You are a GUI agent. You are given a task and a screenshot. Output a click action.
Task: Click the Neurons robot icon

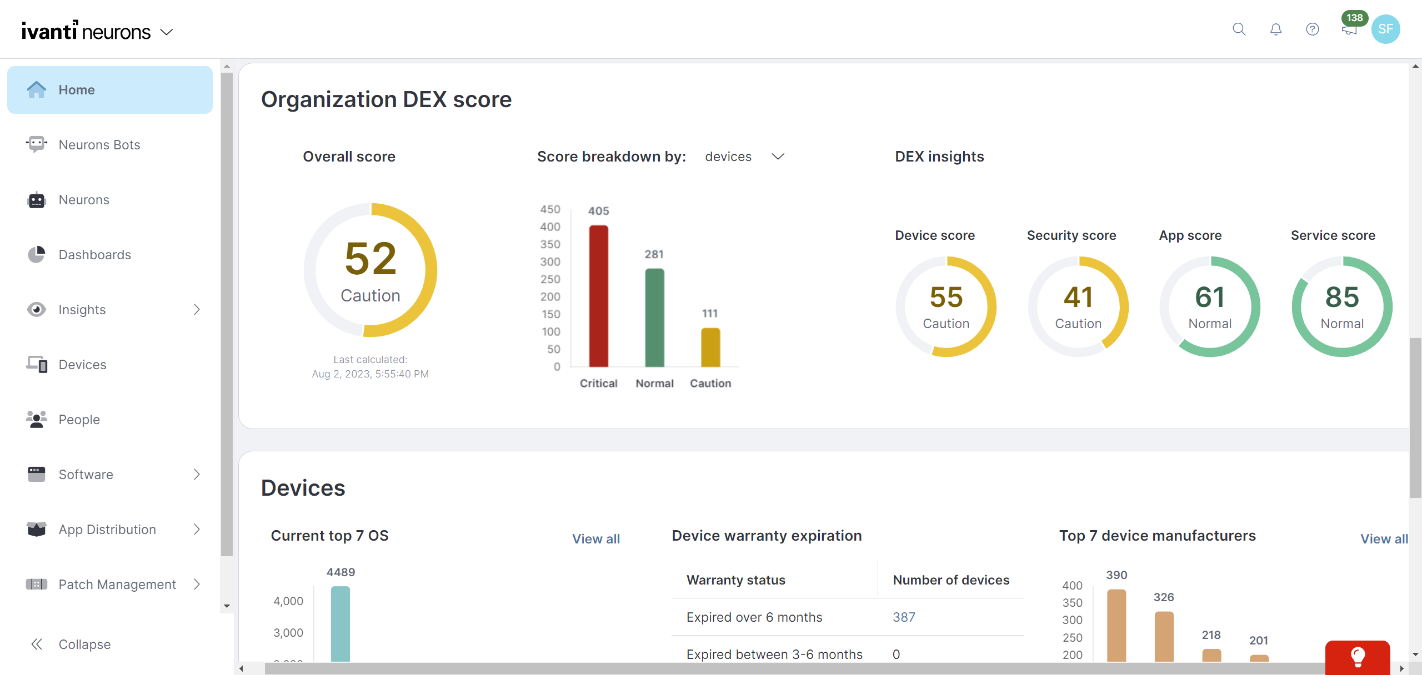[x=37, y=200]
